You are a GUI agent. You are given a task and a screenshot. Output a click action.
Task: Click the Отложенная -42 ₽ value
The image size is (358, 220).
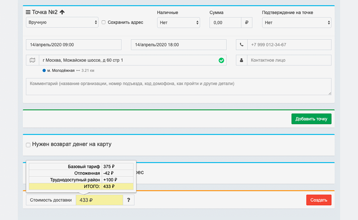(108, 173)
